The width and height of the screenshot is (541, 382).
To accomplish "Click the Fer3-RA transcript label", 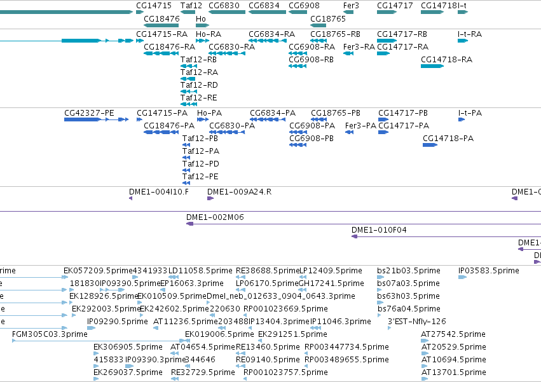I will [x=359, y=46].
